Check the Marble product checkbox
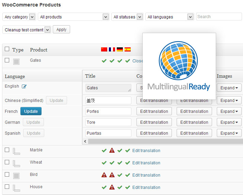Screen dimensions: 243x195 [7, 150]
